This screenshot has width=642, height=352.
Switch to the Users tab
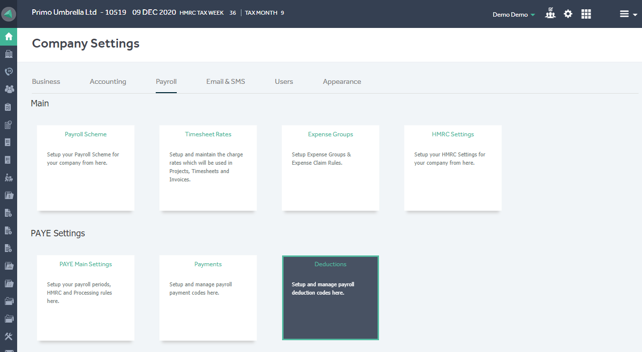click(284, 81)
